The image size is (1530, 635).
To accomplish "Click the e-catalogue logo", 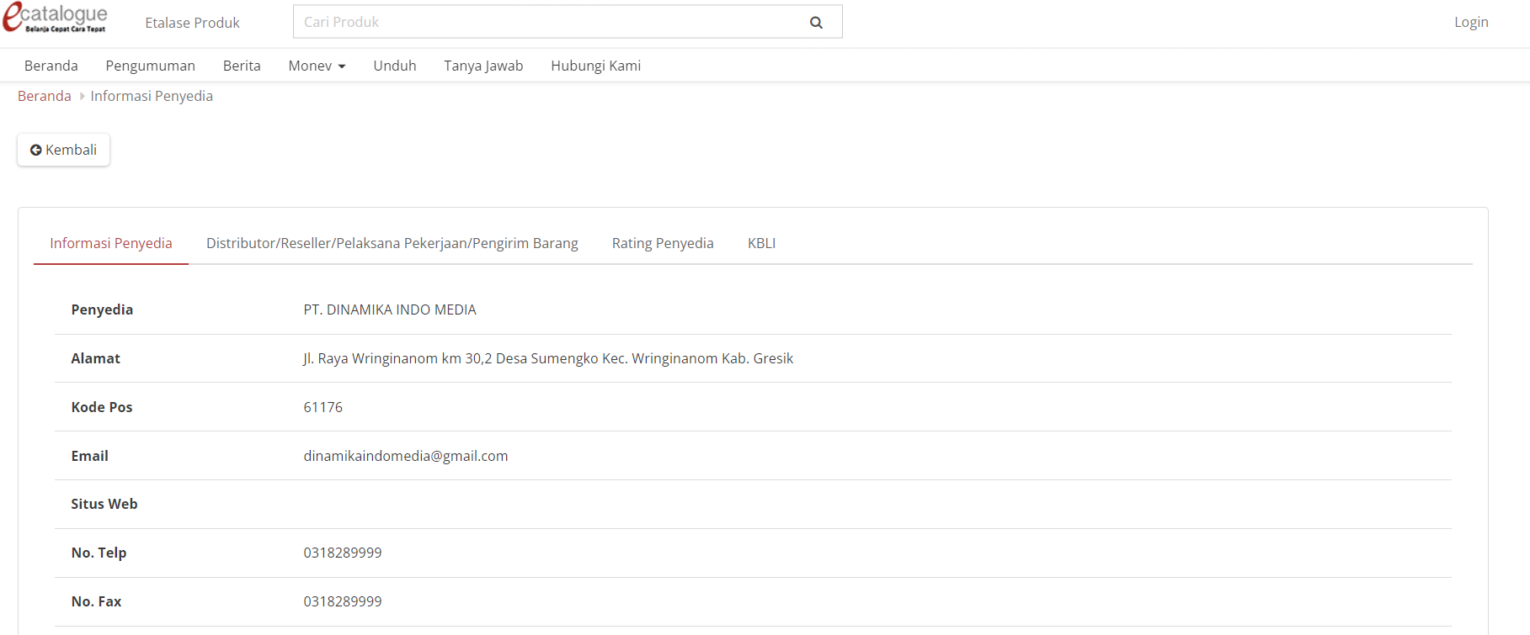I will (x=56, y=19).
